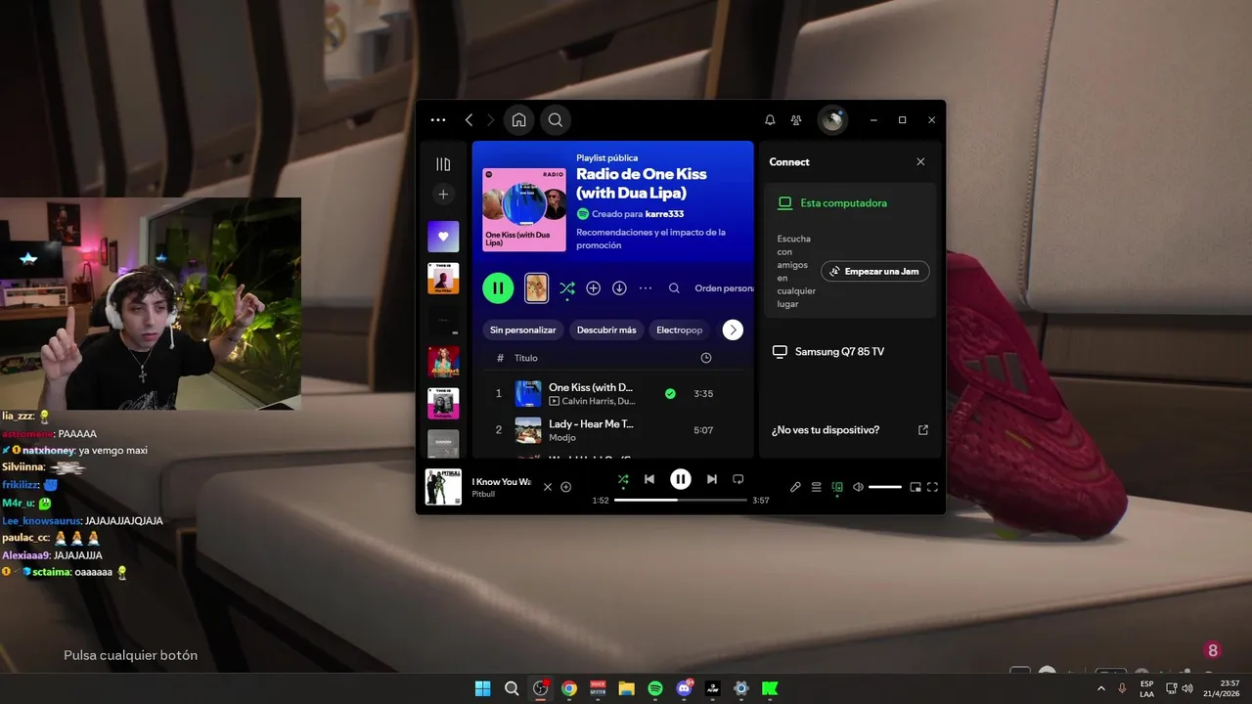Viewport: 1252px width, 704px height.
Task: Expand Your Library sidebar icon
Action: [x=443, y=164]
